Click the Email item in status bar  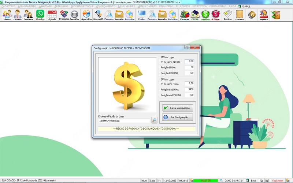[x=252, y=181]
